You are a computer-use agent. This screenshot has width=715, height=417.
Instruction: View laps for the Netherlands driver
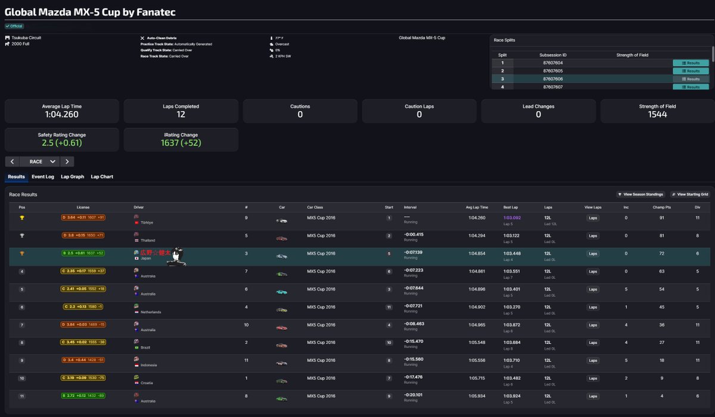593,307
